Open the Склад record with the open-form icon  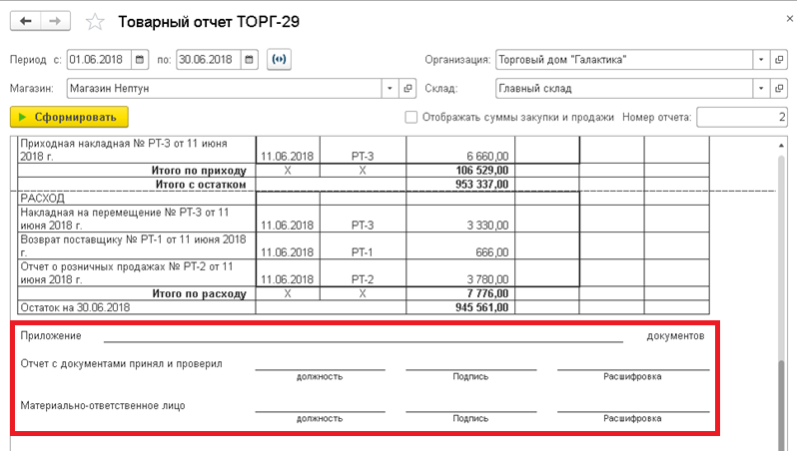779,89
